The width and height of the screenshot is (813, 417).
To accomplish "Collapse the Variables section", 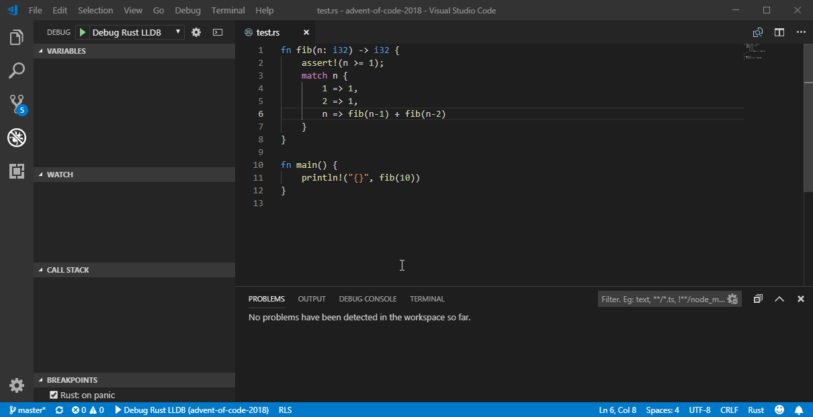I will (x=66, y=51).
